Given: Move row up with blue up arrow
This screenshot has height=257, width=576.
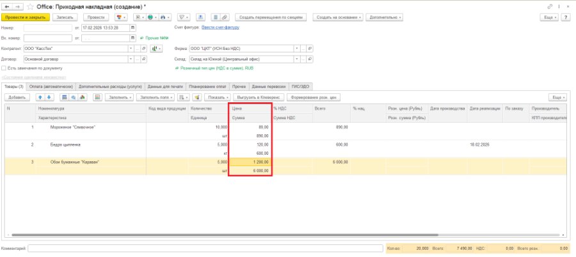Looking at the screenshot, I should [x=40, y=97].
